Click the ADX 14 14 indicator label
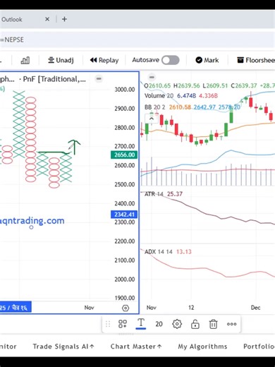 (159, 252)
